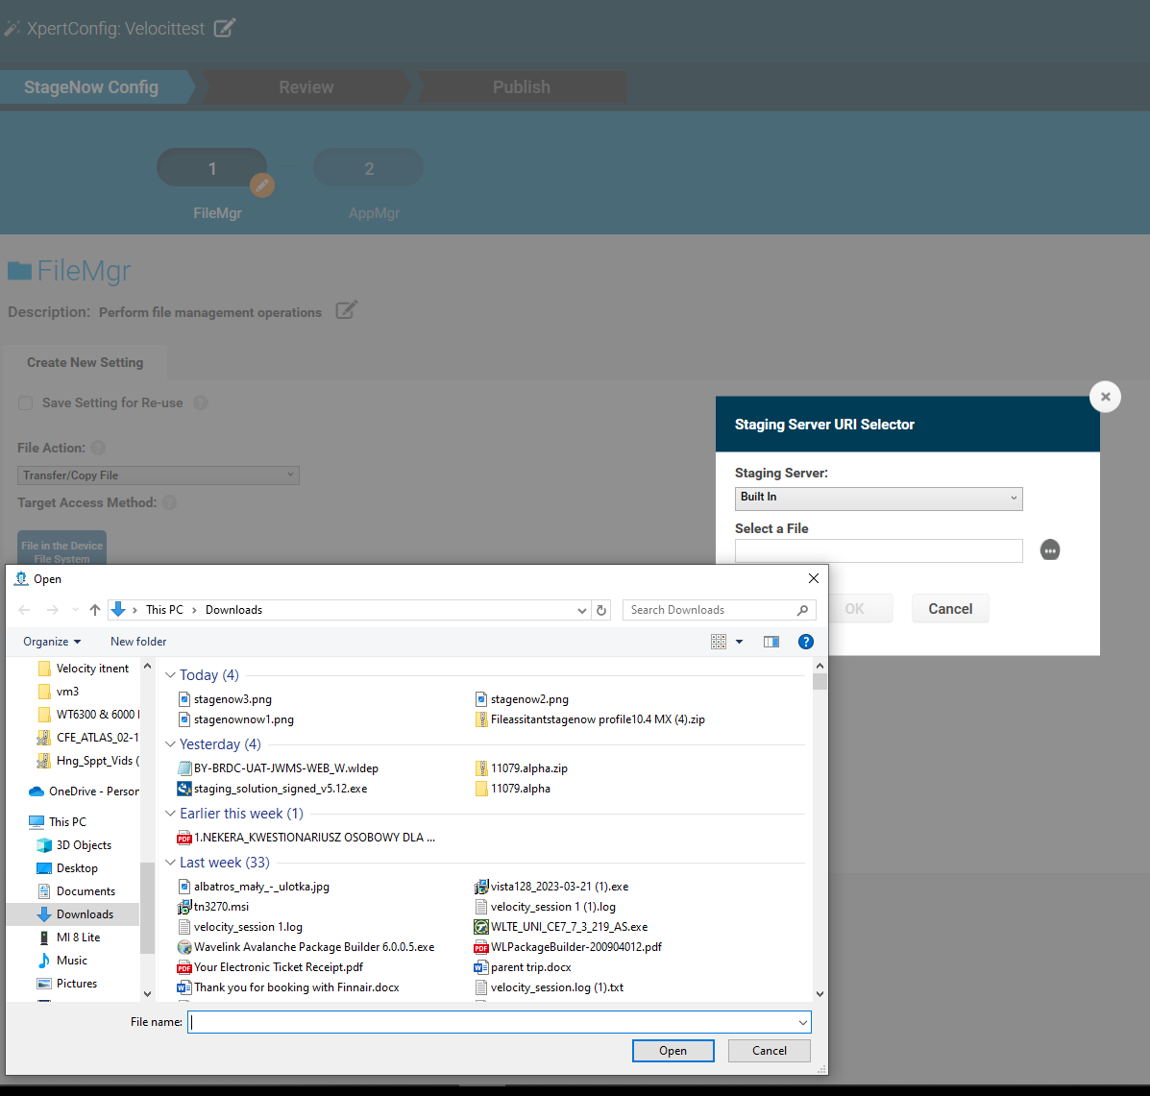Click New folder in the Open dialog

(137, 641)
